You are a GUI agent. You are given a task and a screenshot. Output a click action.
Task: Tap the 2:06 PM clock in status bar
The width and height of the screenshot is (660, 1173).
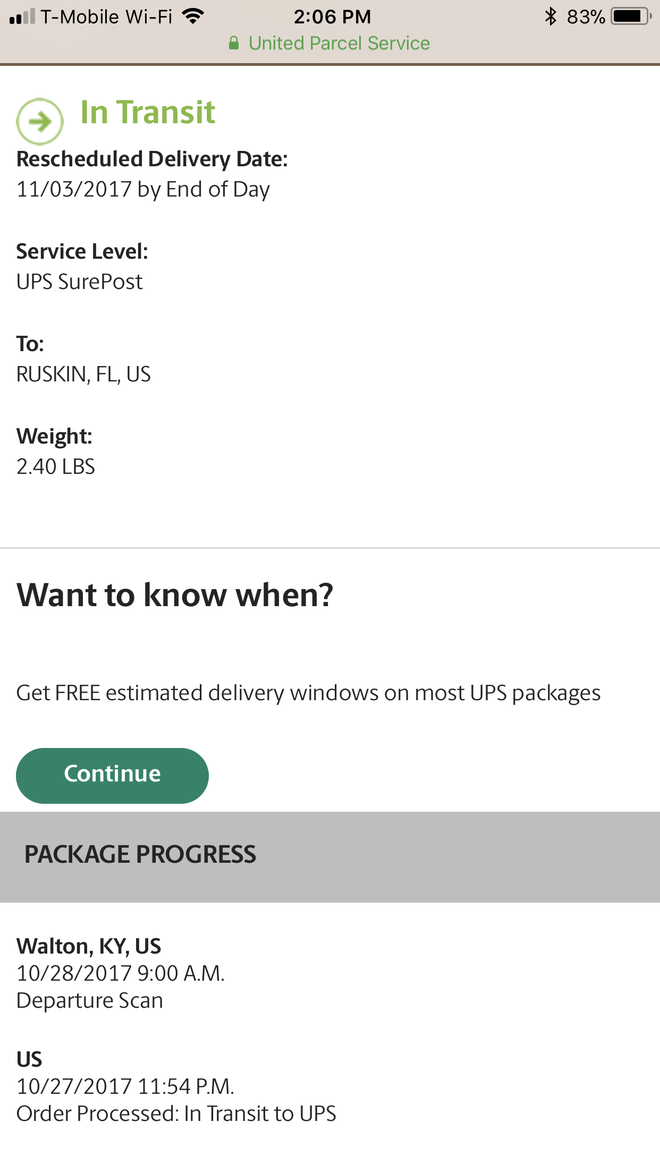coord(332,16)
